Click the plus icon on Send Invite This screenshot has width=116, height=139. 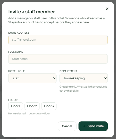point(84,126)
